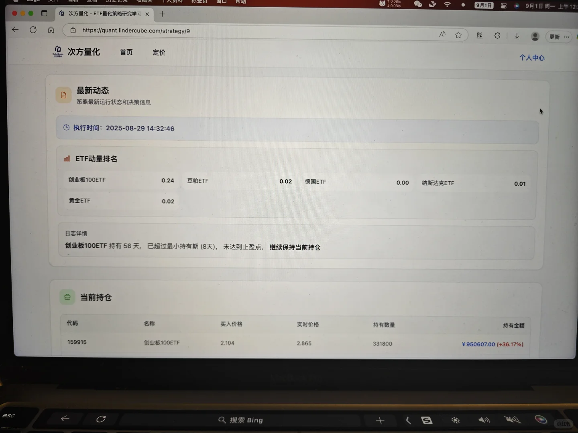This screenshot has height=433, width=578.
Task: Click the 最新动态 document icon
Action: click(63, 95)
